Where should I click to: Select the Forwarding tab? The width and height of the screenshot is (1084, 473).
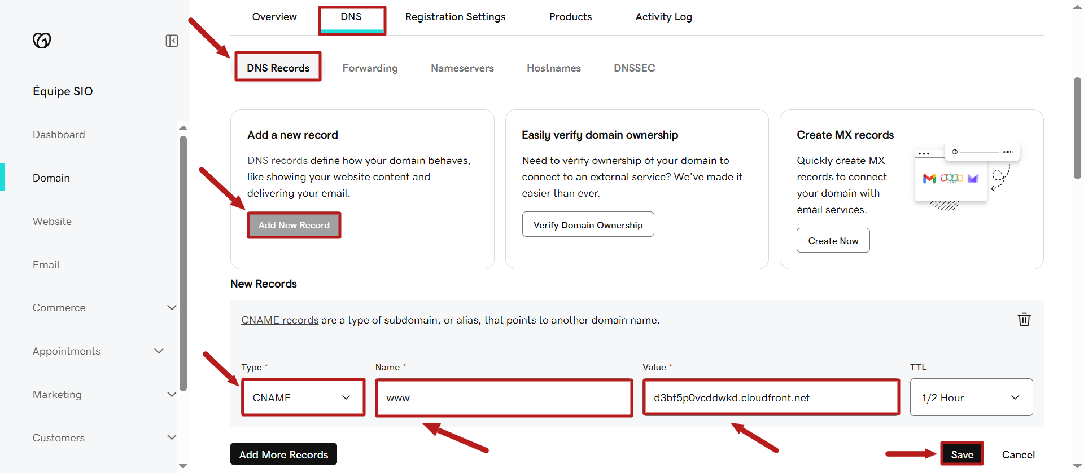(370, 68)
